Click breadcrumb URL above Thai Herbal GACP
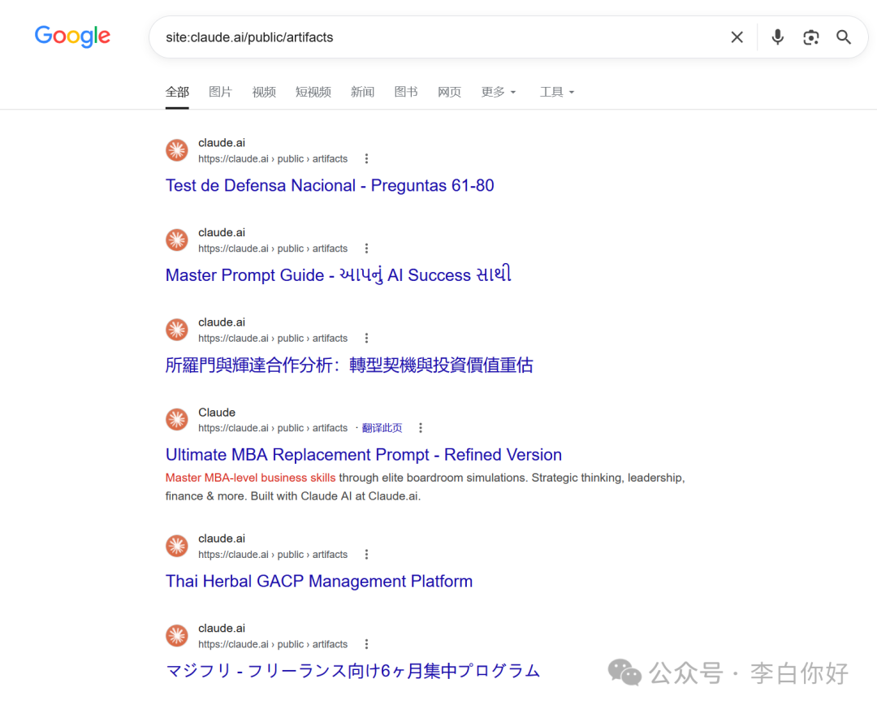The image size is (877, 709). point(273,555)
